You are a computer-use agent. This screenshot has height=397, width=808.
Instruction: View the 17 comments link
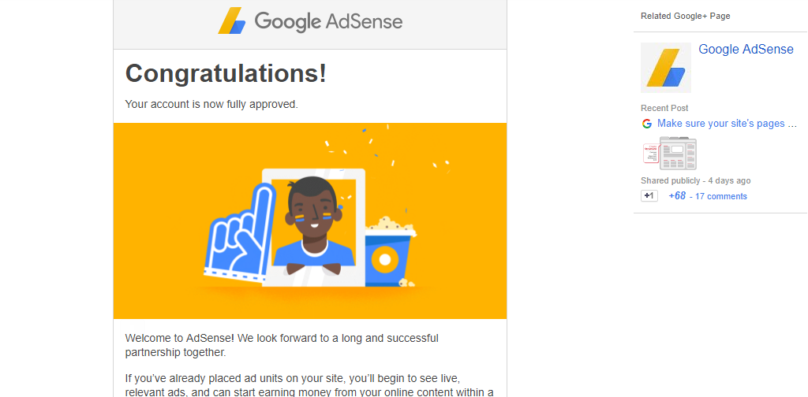coord(721,197)
